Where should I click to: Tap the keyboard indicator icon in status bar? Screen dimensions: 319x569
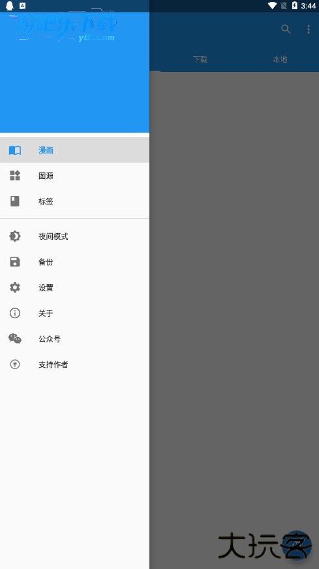point(22,5)
